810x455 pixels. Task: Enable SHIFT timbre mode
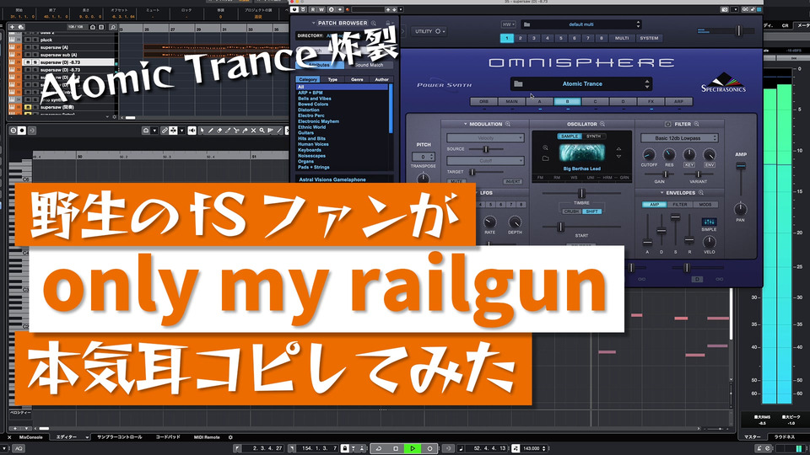pyautogui.click(x=592, y=211)
